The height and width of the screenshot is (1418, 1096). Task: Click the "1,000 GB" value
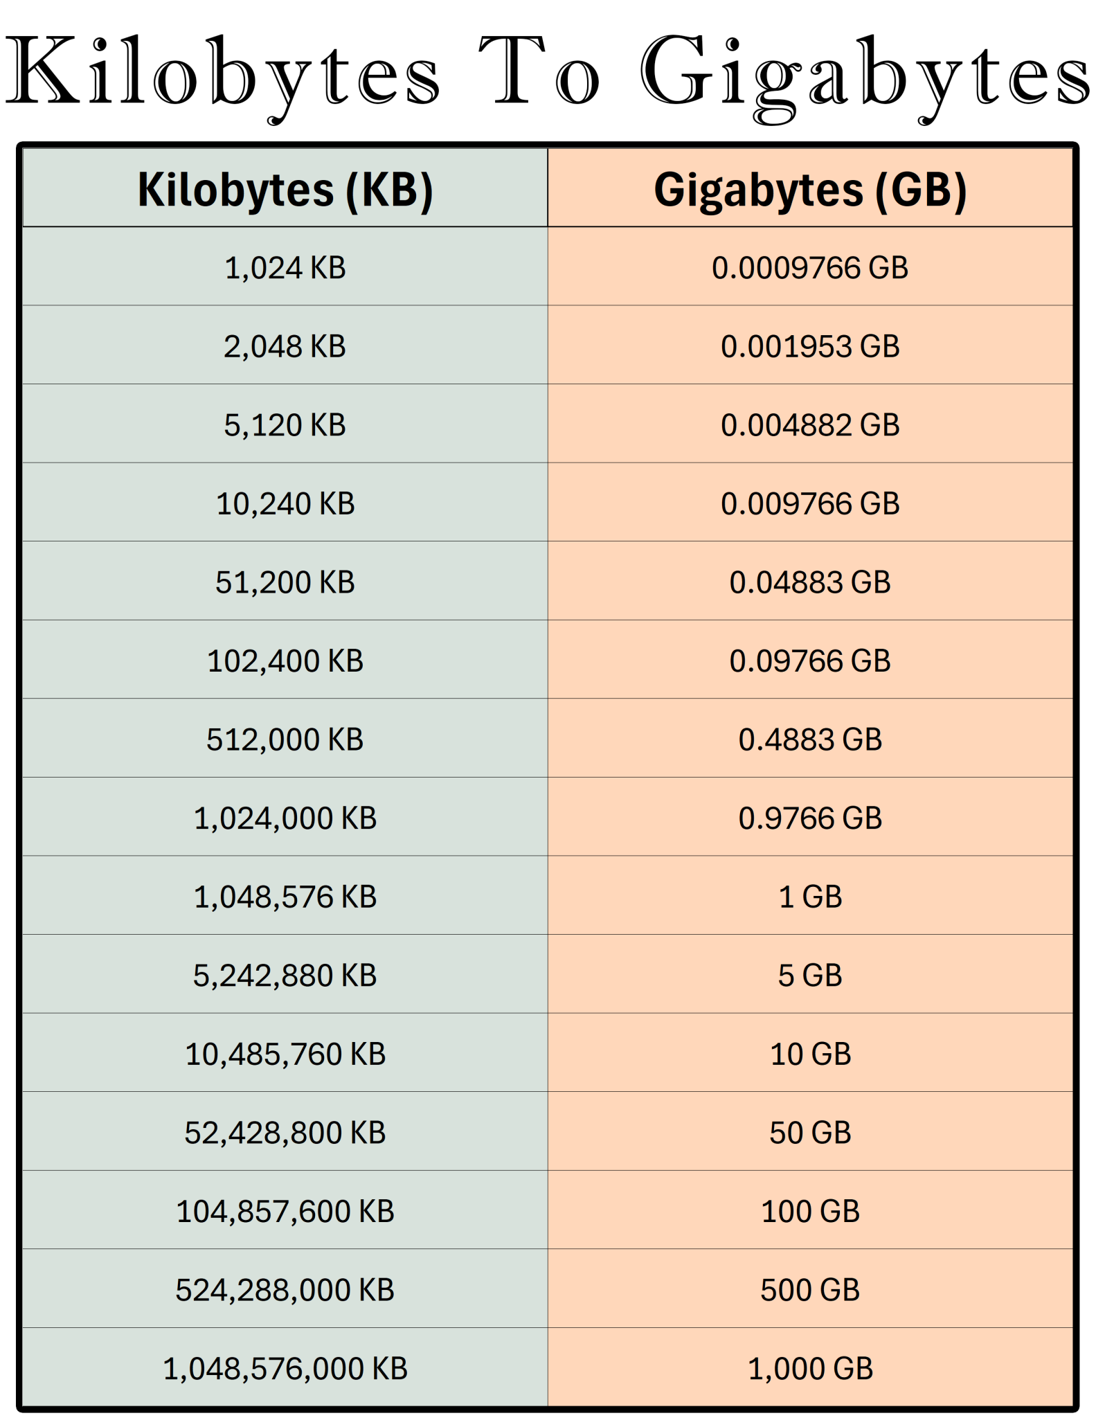pos(809,1368)
